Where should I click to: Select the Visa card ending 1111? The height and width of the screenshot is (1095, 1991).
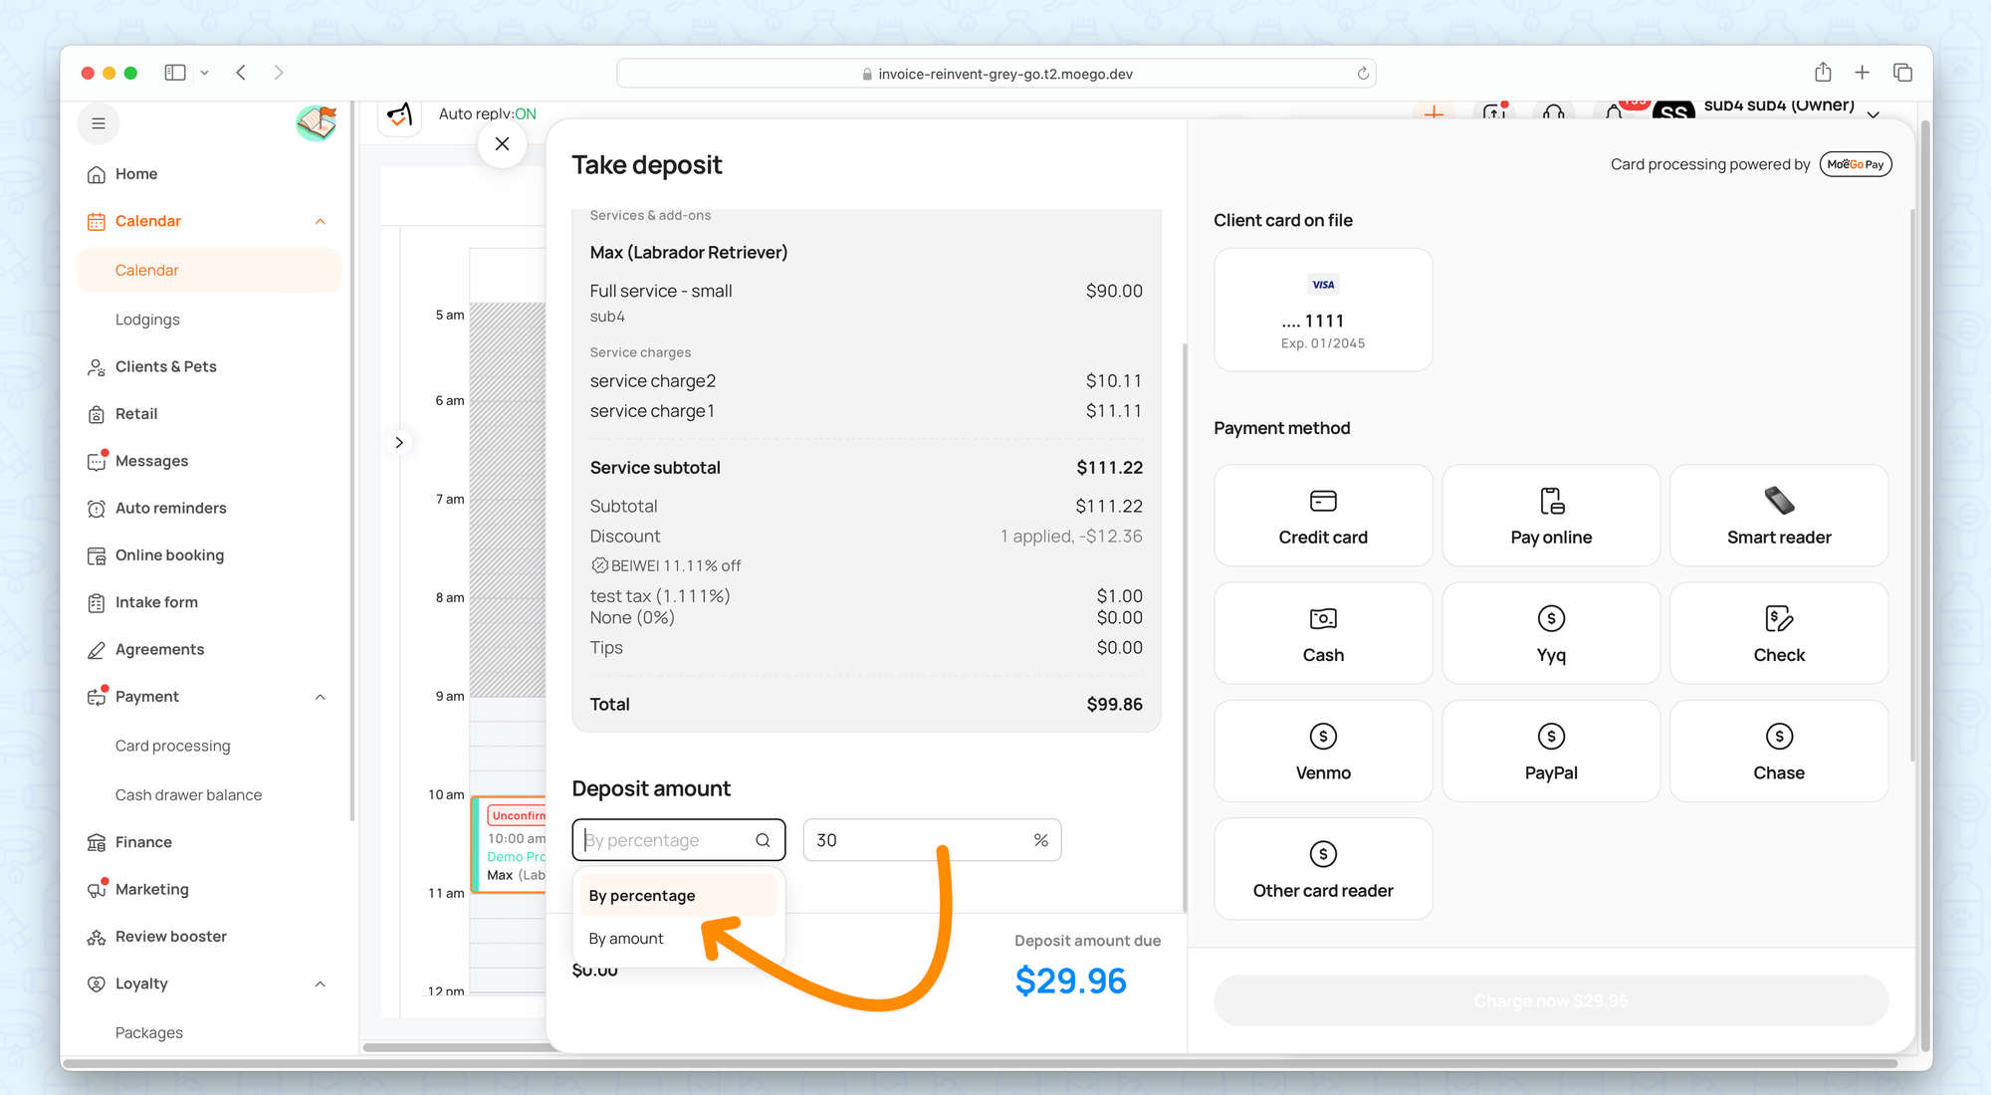1323,310
